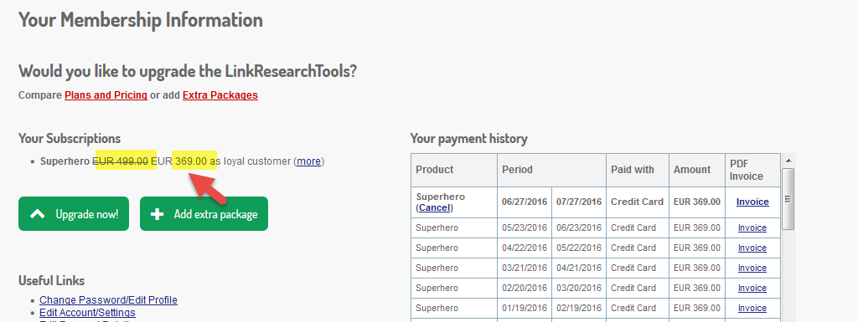Select the Paid with column header
This screenshot has width=858, height=322.
(638, 170)
